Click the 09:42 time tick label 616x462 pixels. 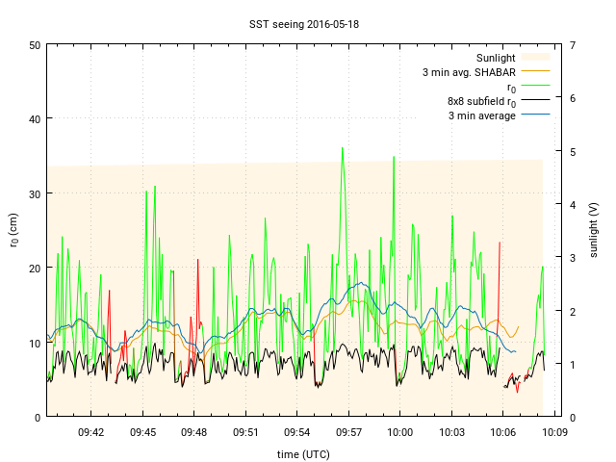click(91, 433)
